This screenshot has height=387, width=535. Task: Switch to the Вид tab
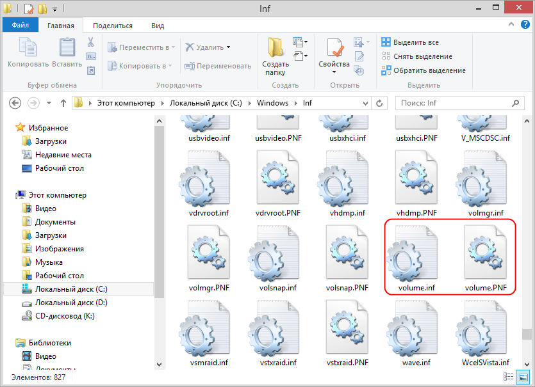[158, 26]
